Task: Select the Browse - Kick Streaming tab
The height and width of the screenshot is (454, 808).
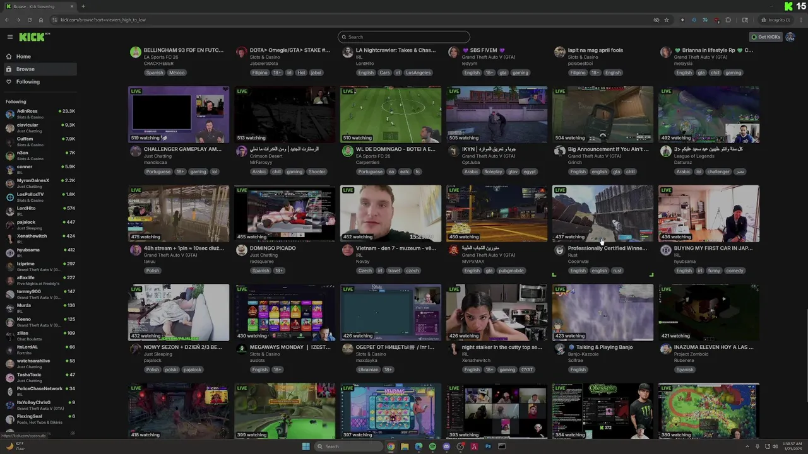Action: pyautogui.click(x=39, y=6)
